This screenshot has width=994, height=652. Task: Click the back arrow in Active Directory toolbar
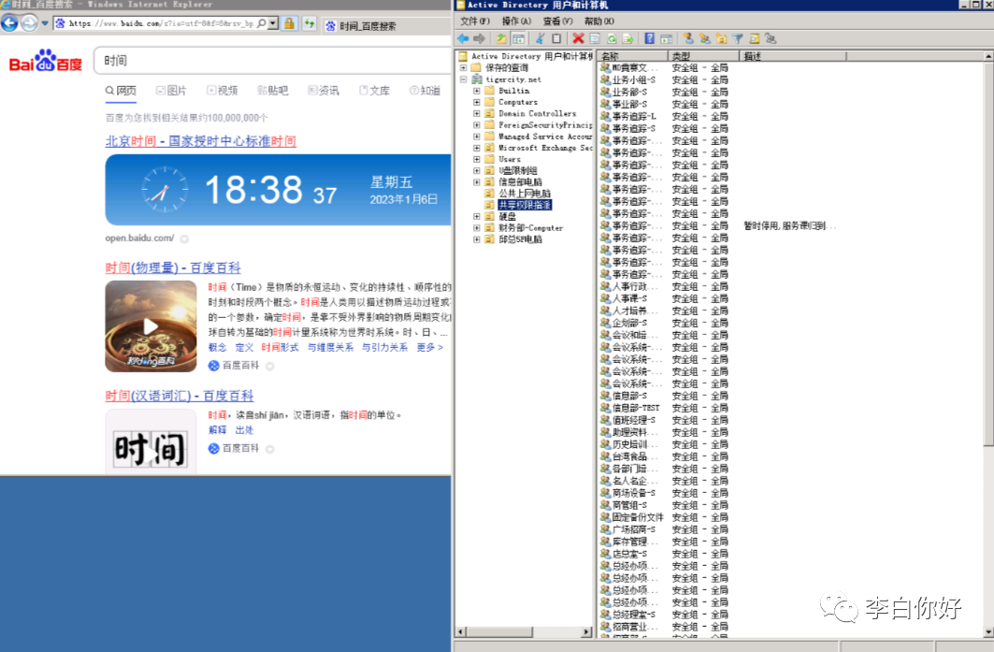pyautogui.click(x=464, y=38)
